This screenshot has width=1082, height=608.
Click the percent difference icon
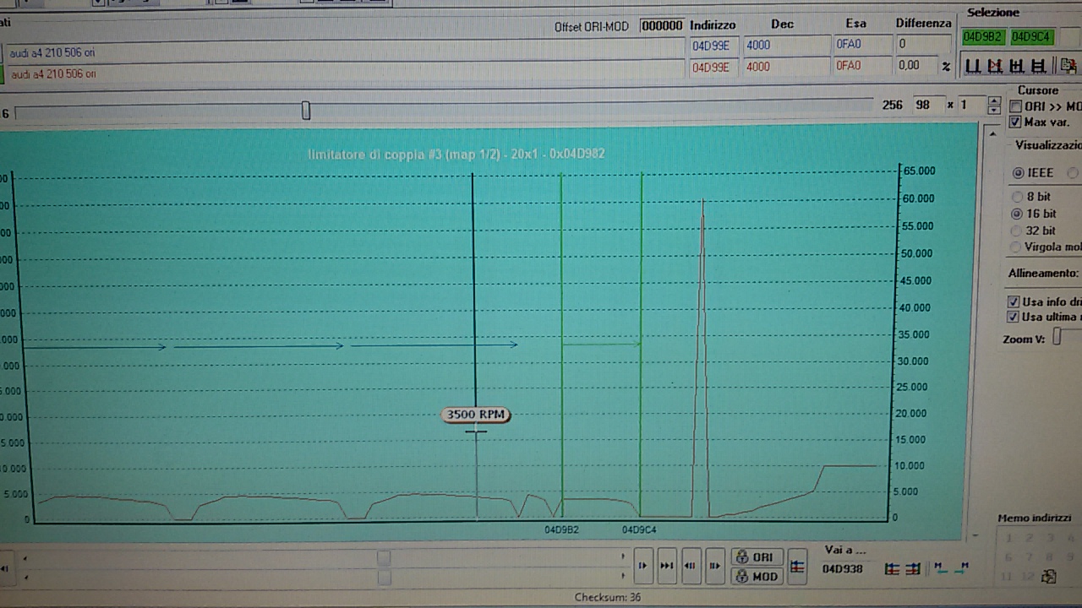click(946, 67)
